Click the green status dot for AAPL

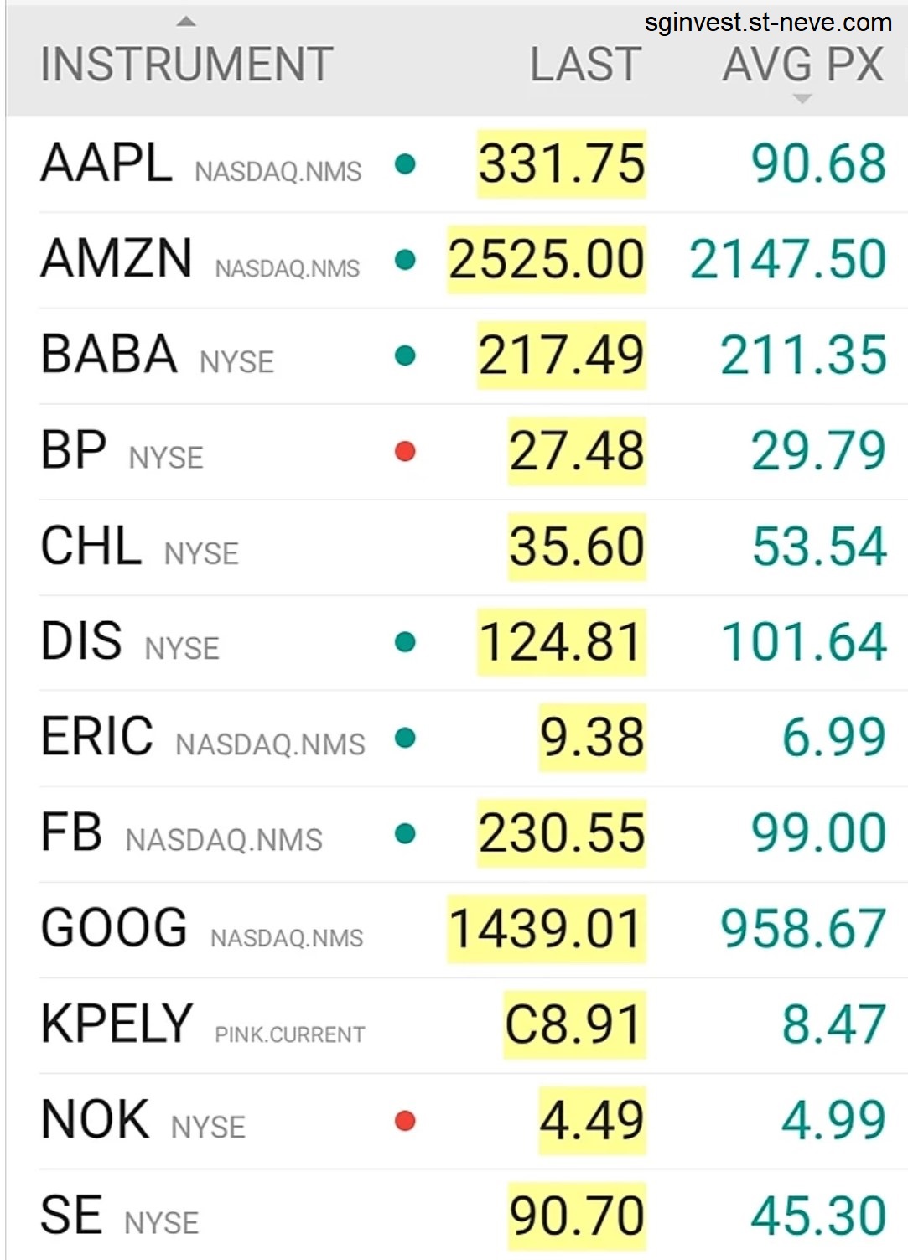[x=405, y=164]
